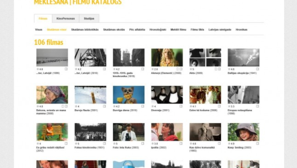Open the Akmeņi (Elementi) title link

coord(166,73)
